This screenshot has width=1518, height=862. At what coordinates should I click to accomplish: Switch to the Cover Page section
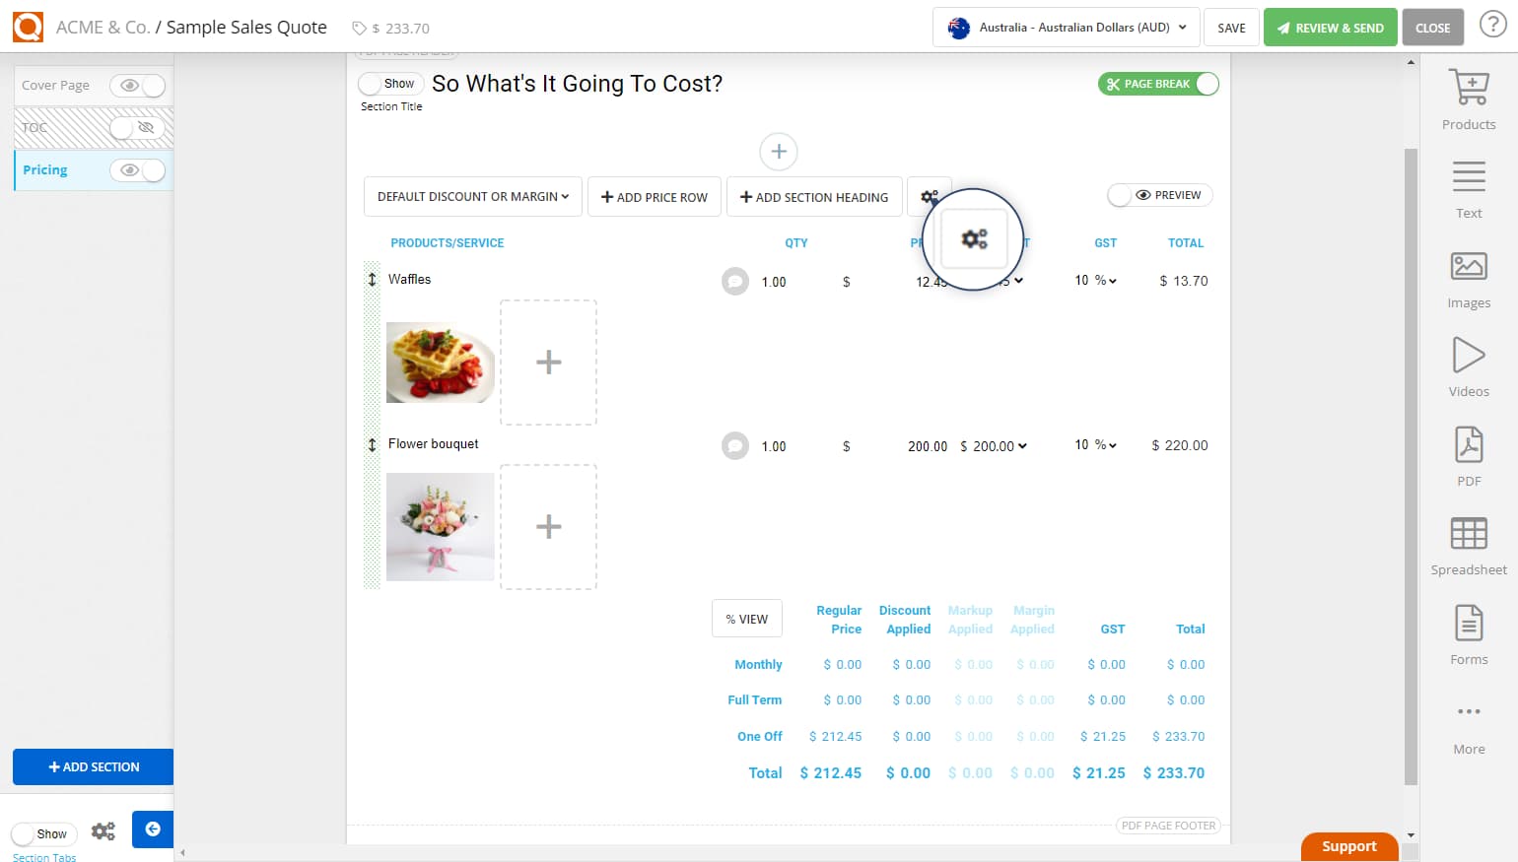(x=56, y=85)
